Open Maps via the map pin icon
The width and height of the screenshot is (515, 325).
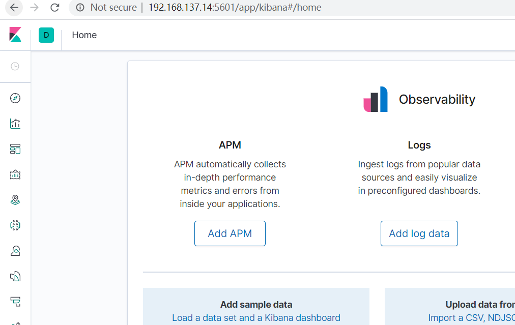tap(15, 200)
